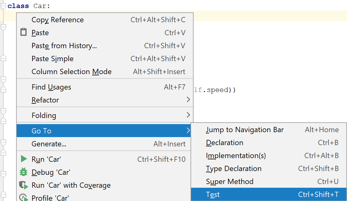Navigate to Test from the submenu
The image size is (347, 201).
tap(213, 195)
